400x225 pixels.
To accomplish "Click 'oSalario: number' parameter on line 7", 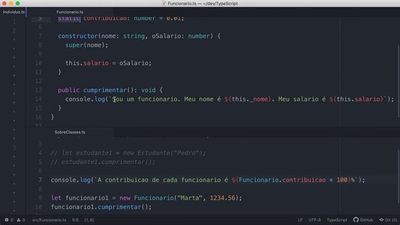I will tap(181, 36).
